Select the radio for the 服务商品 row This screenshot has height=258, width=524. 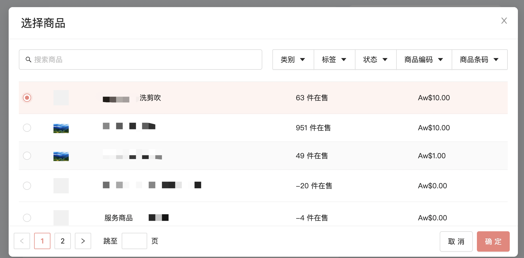click(x=27, y=218)
